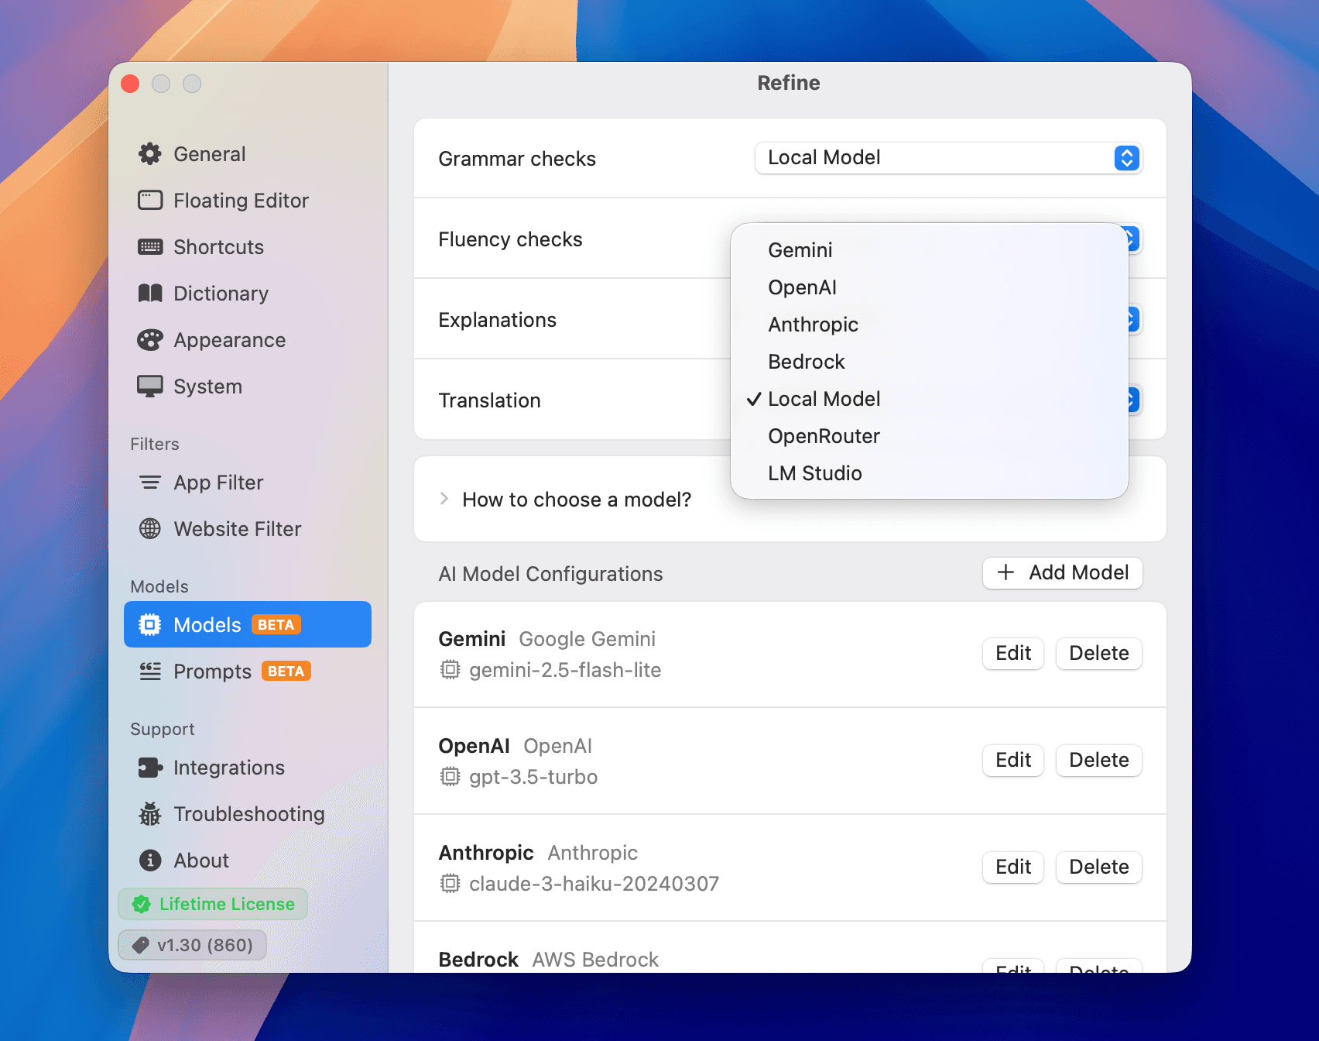Switch to the Shortcuts section
Viewport: 1319px width, 1041px height.
click(x=248, y=247)
